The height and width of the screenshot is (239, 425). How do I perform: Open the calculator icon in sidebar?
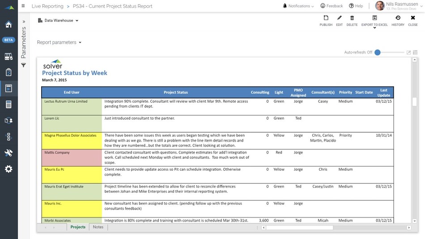click(x=8, y=105)
